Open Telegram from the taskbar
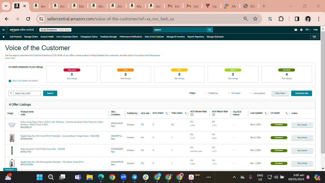 [x=134, y=177]
